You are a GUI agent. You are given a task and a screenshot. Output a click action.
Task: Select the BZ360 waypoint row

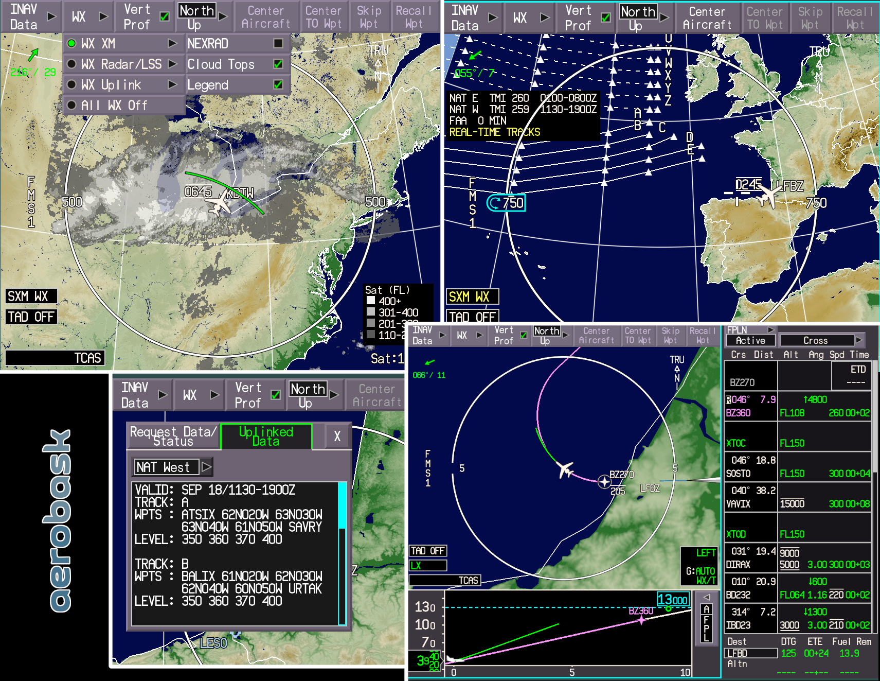click(798, 406)
